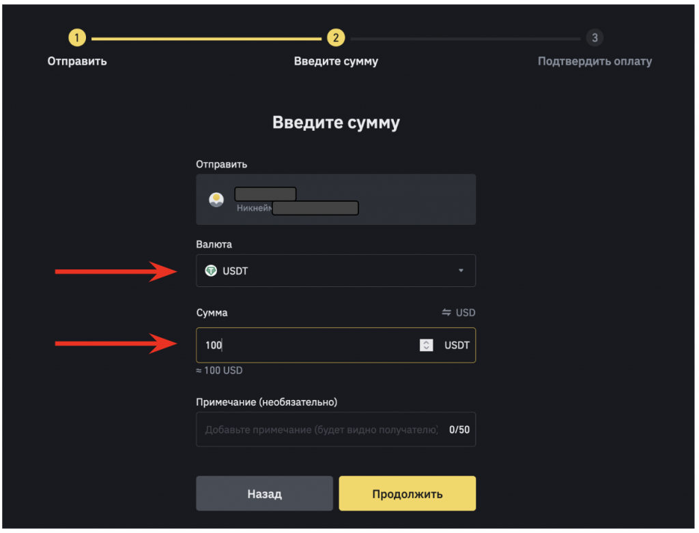Click the step 3 circle indicator
699x533 pixels.
[x=595, y=38]
